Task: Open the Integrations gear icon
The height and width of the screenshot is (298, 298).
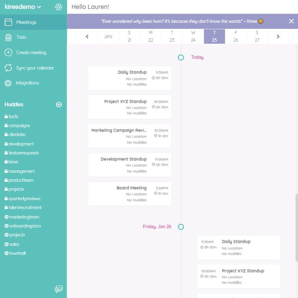Action: (x=8, y=83)
